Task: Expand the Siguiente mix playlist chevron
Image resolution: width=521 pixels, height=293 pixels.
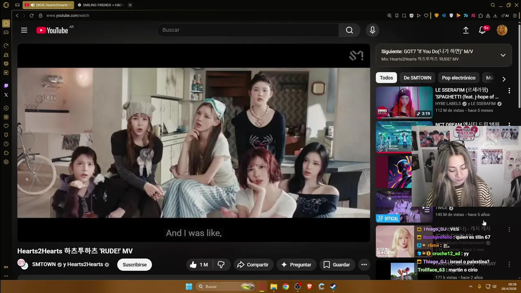Action: point(503,55)
